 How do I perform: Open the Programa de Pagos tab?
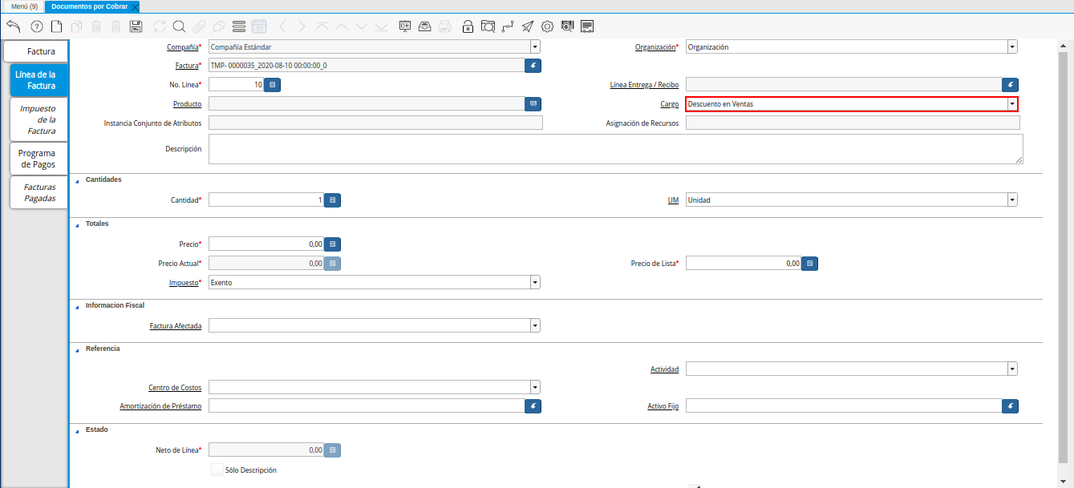(37, 159)
